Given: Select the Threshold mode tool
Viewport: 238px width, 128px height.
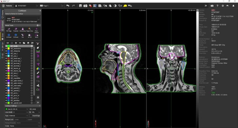Looking at the screenshot, I should pos(16,30).
